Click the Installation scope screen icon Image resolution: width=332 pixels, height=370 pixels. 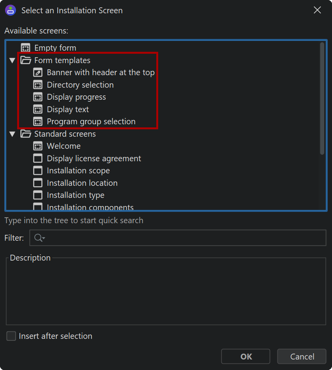(x=38, y=171)
